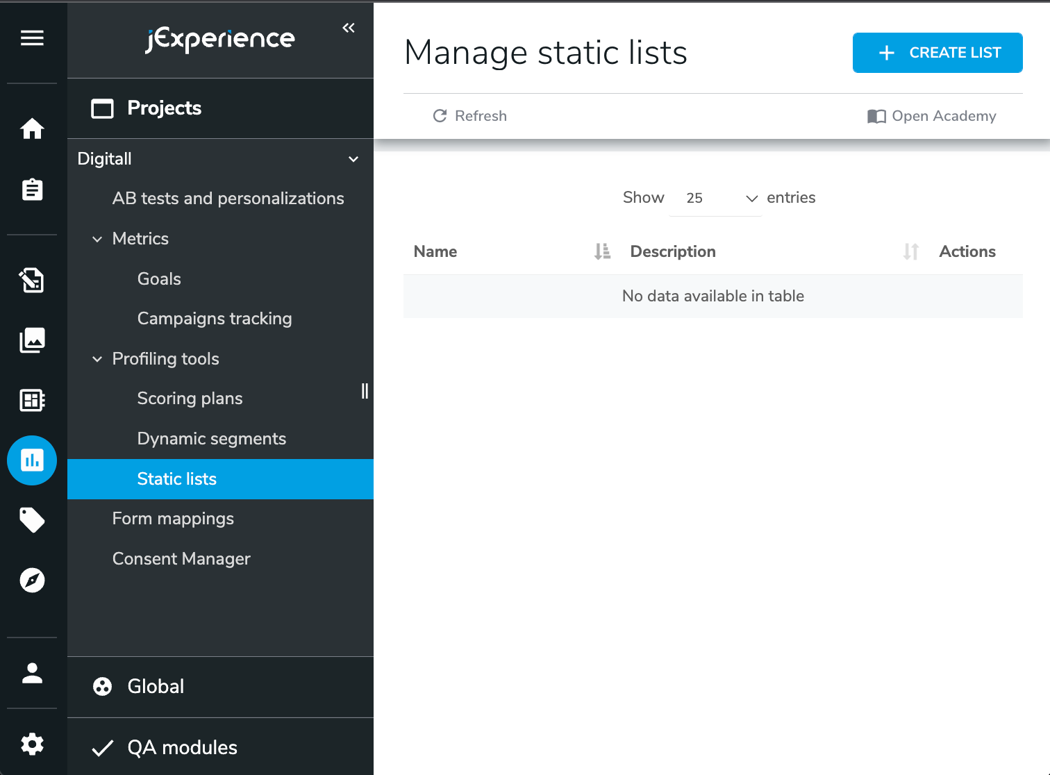Collapse the Digitall project section
The image size is (1050, 775).
click(x=353, y=159)
